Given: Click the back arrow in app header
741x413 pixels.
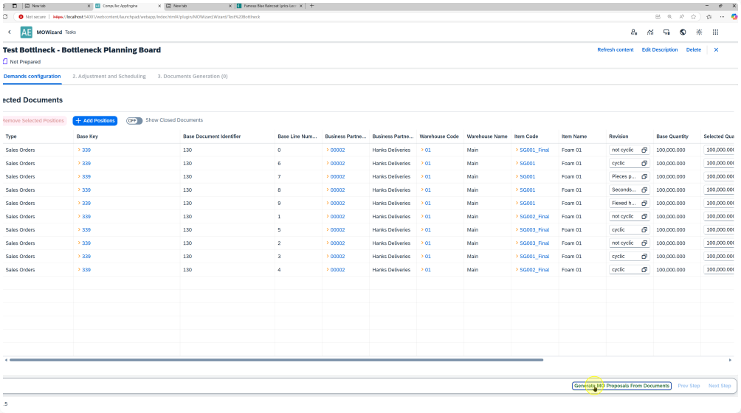Looking at the screenshot, I should point(10,32).
